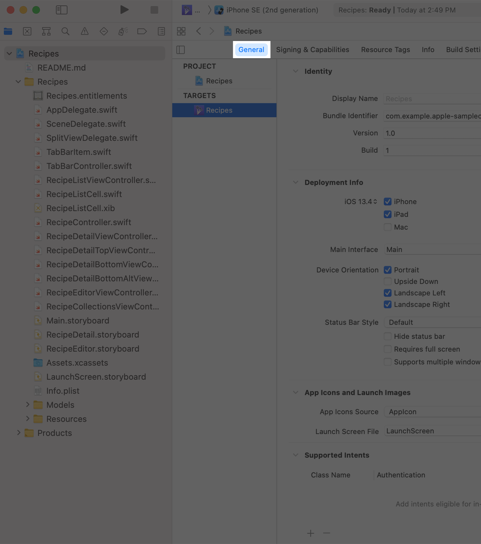Open the iOS 13.4 version dropdown
Image resolution: width=481 pixels, height=544 pixels.
click(361, 202)
